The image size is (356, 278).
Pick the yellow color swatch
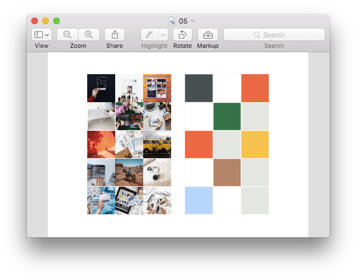point(255,144)
